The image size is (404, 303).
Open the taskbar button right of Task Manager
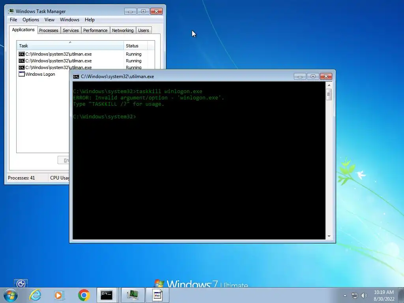pyautogui.click(x=157, y=295)
